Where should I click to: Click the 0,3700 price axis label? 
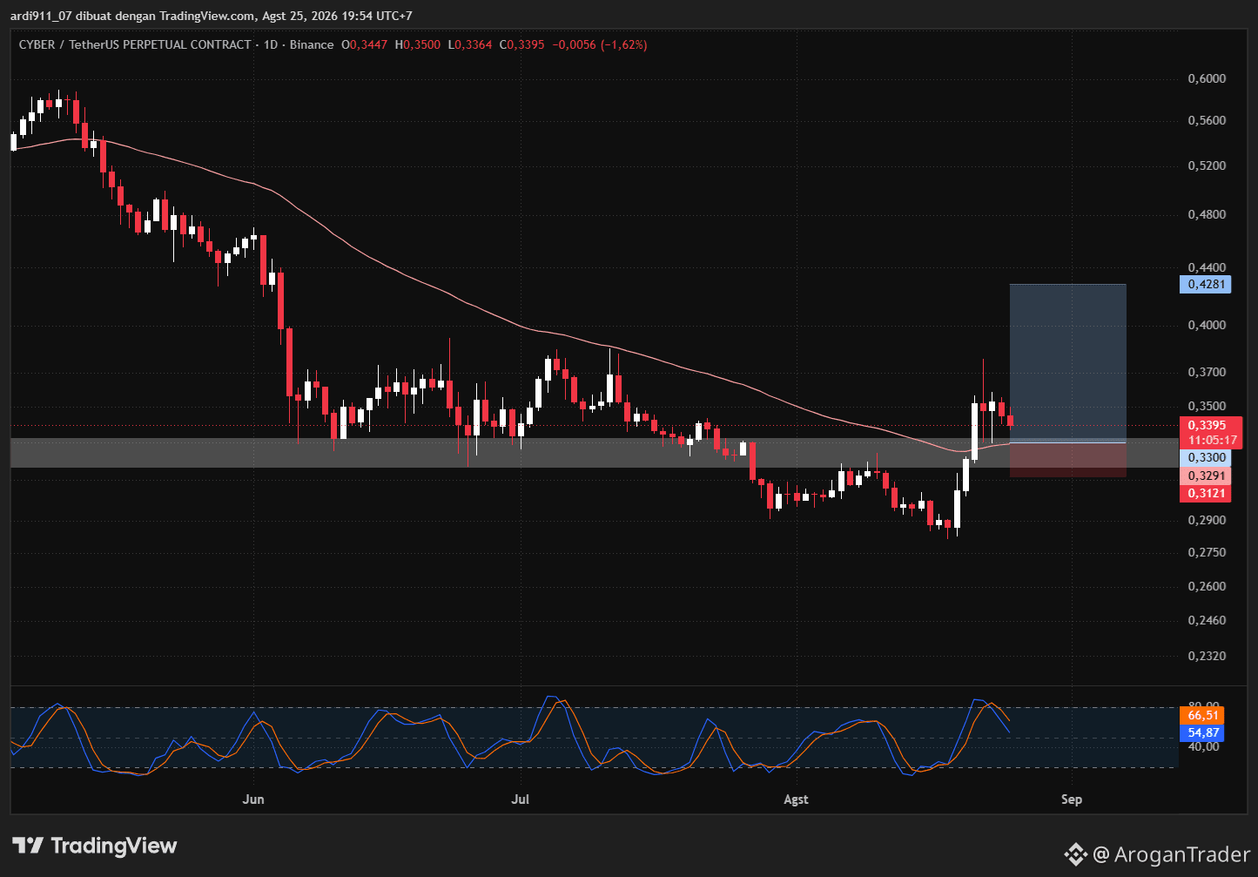pyautogui.click(x=1207, y=373)
